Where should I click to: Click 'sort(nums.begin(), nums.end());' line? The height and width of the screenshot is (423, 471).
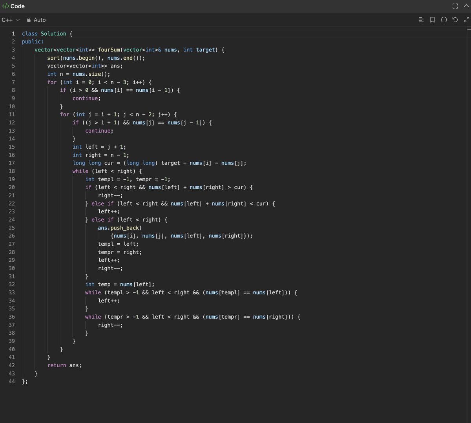(96, 58)
